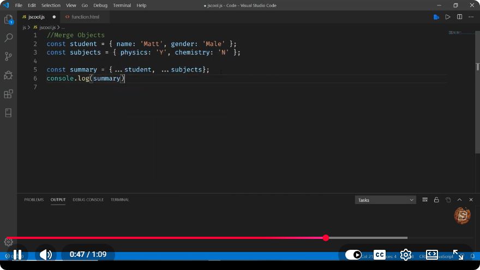Viewport: 480px width, 270px height.
Task: Mute the video with the speaker icon
Action: pos(46,254)
